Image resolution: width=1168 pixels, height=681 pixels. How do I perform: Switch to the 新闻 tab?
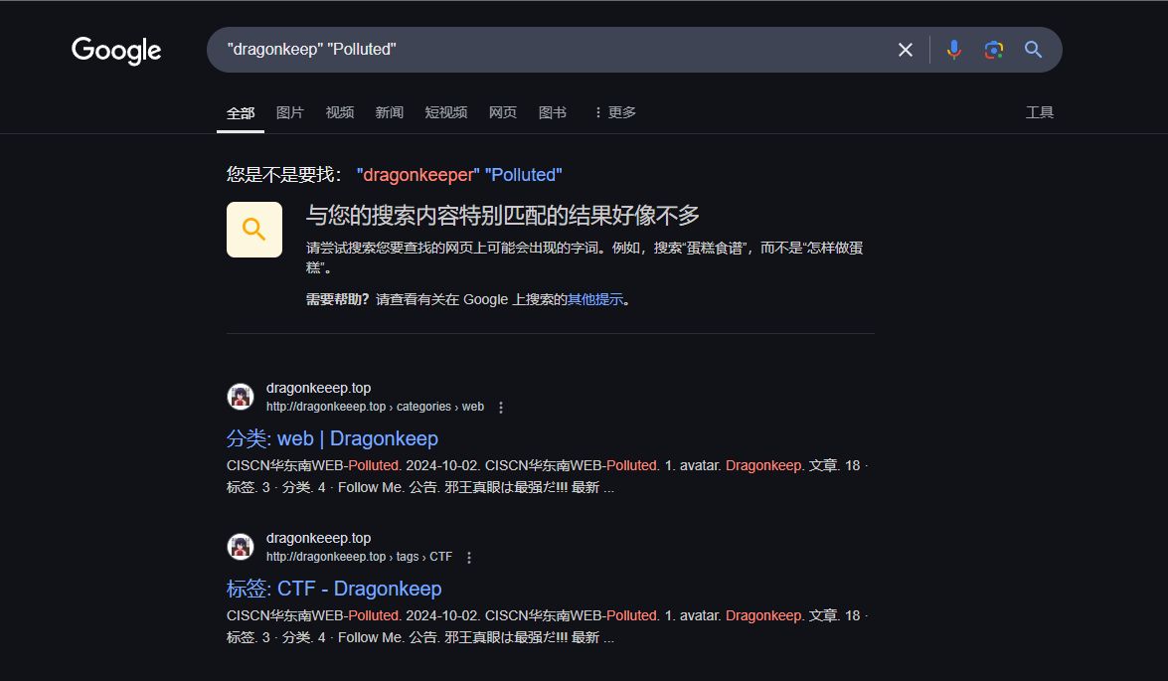click(x=389, y=112)
